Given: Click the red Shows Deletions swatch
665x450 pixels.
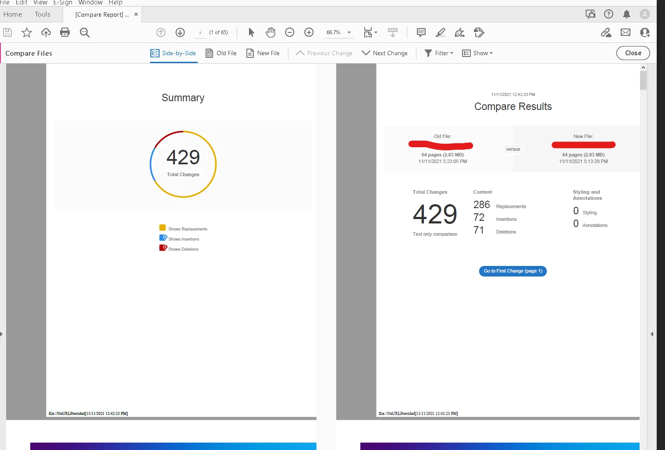Looking at the screenshot, I should 163,248.
